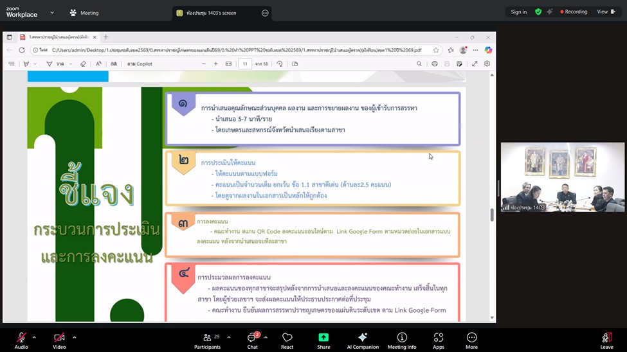Rotate the PDF page
The image size is (627, 352).
click(x=280, y=64)
